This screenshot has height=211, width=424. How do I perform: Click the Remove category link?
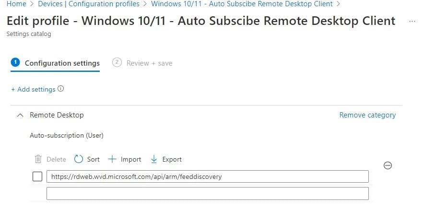[367, 115]
